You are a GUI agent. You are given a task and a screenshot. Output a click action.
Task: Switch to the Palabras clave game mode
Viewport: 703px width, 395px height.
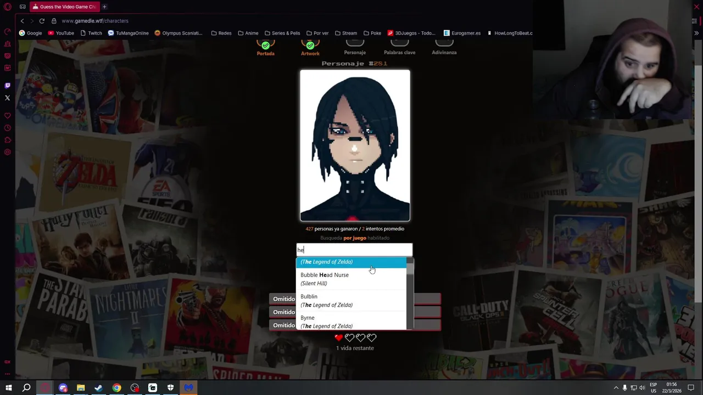pos(399,48)
